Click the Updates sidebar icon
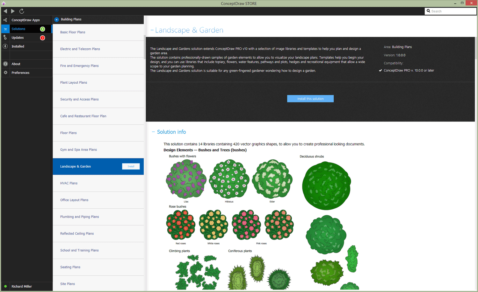Screen dimensions: 478x292 (x=5, y=38)
